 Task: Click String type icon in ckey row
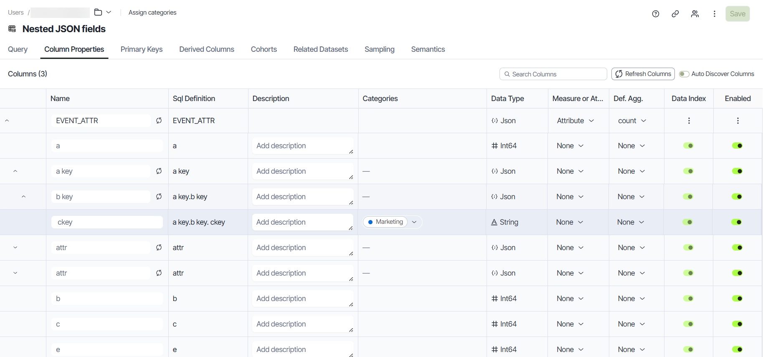click(x=494, y=222)
